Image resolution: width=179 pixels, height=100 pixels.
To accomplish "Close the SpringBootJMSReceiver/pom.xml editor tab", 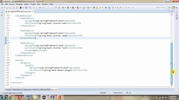I will tap(32, 11).
